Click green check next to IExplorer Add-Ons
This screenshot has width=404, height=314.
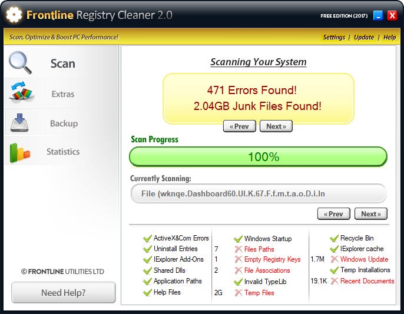pos(147,260)
